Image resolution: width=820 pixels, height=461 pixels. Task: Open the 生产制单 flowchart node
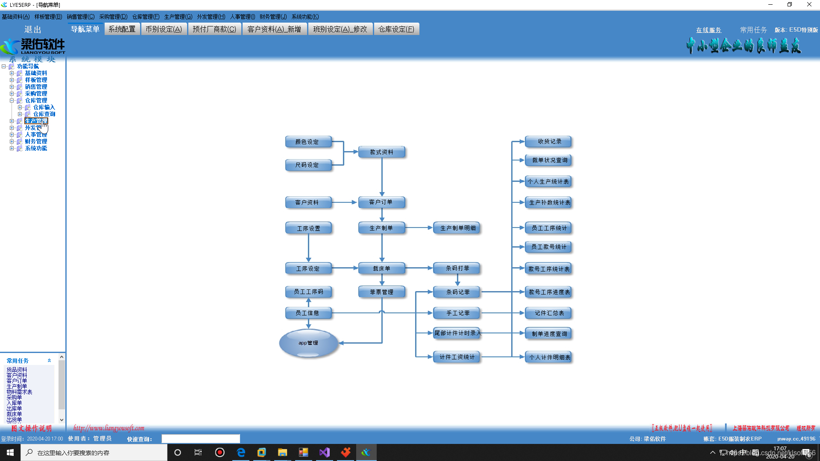point(381,228)
